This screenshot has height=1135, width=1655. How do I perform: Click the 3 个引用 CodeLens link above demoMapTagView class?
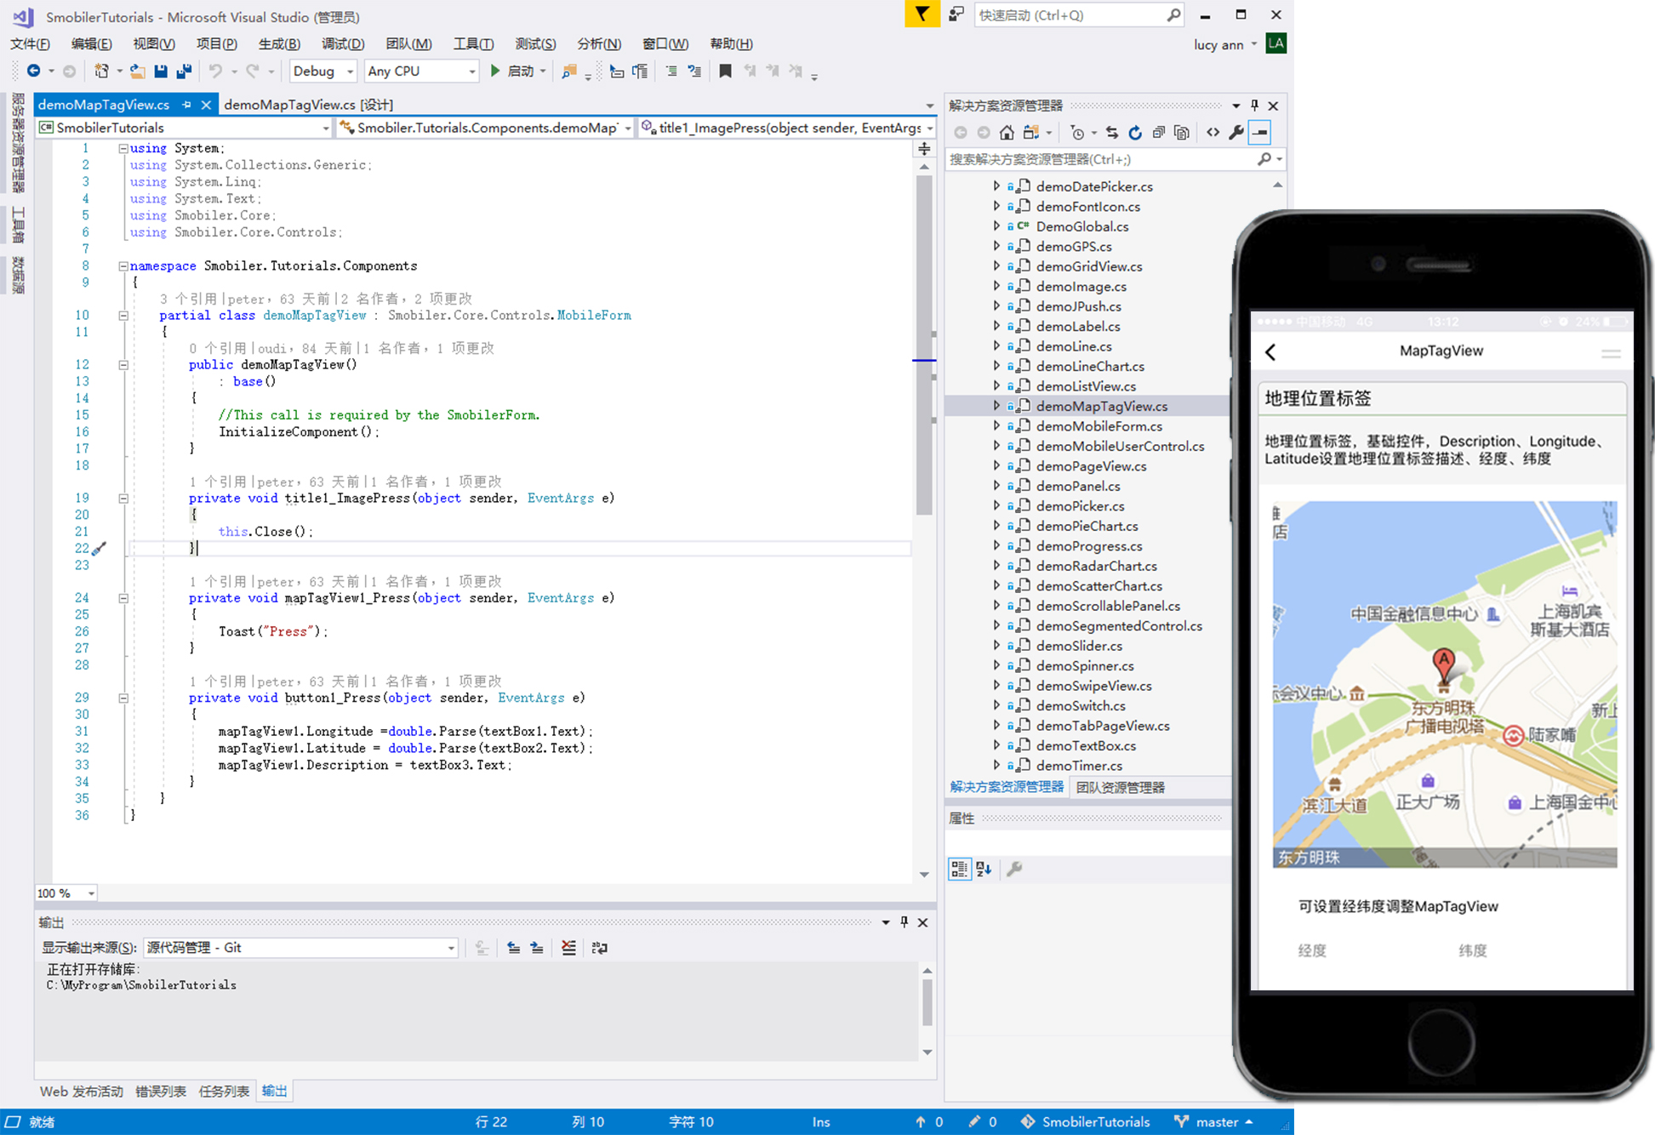188,299
